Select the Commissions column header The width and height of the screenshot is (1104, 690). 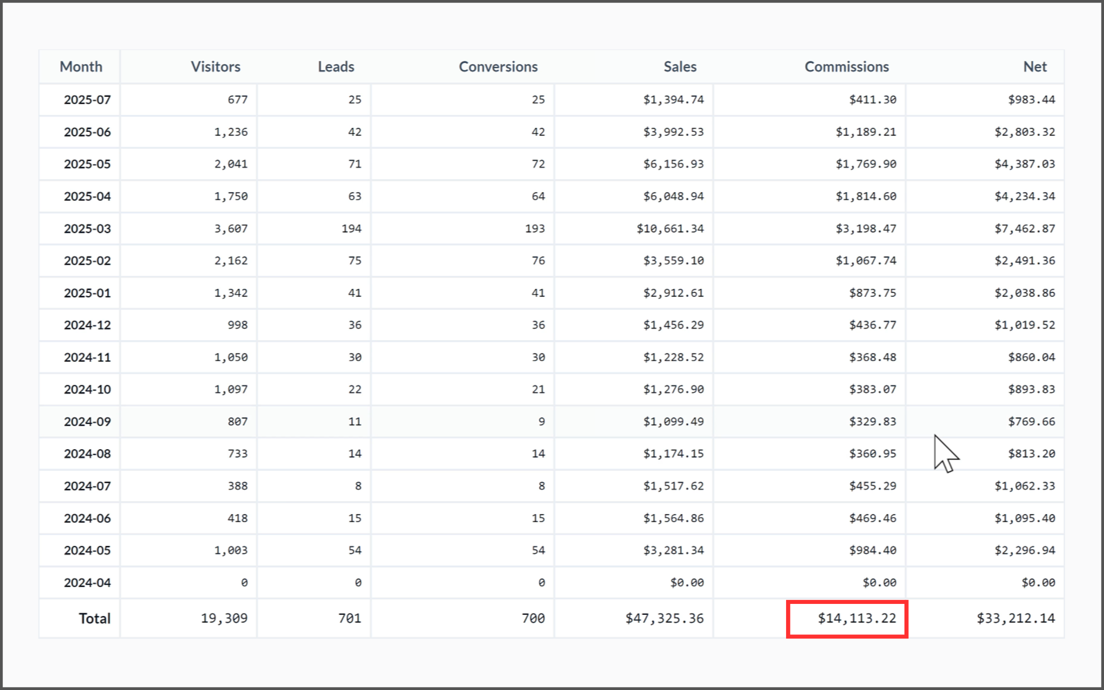847,67
